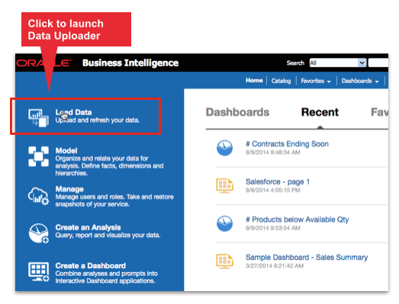Open the Model link
The height and width of the screenshot is (304, 399).
pyautogui.click(x=66, y=151)
